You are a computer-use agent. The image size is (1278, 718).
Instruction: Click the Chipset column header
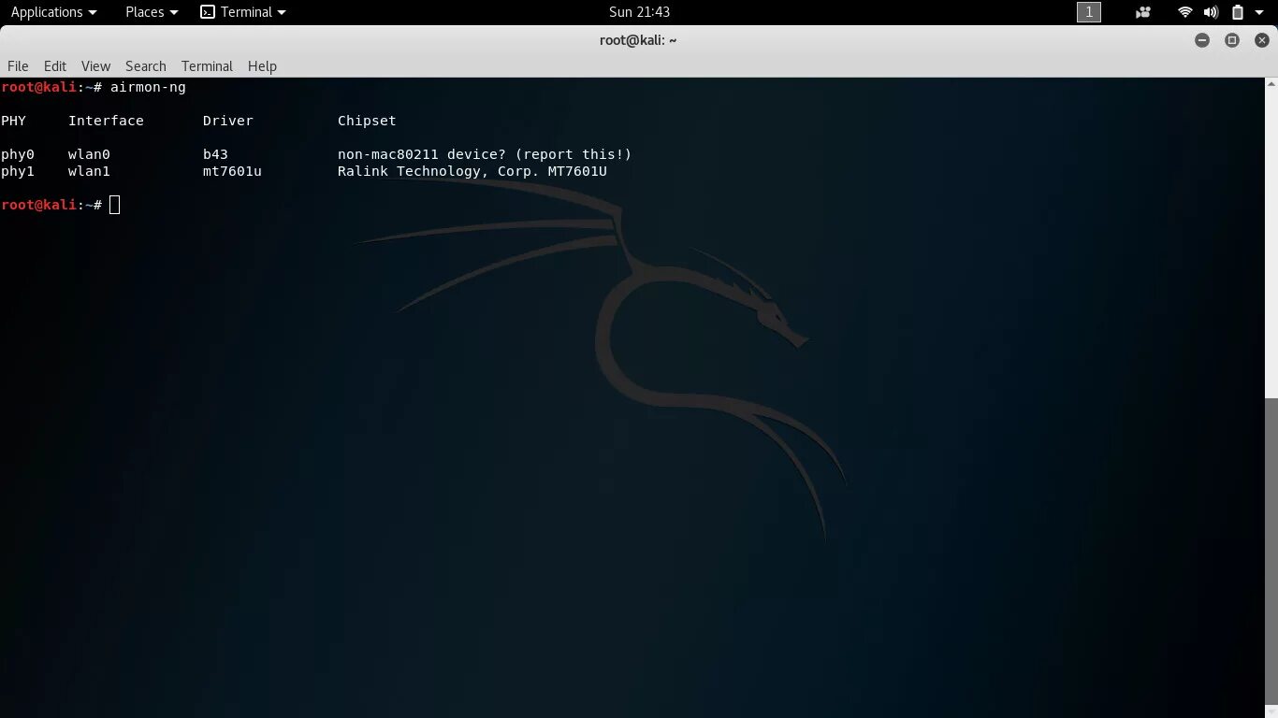point(367,121)
